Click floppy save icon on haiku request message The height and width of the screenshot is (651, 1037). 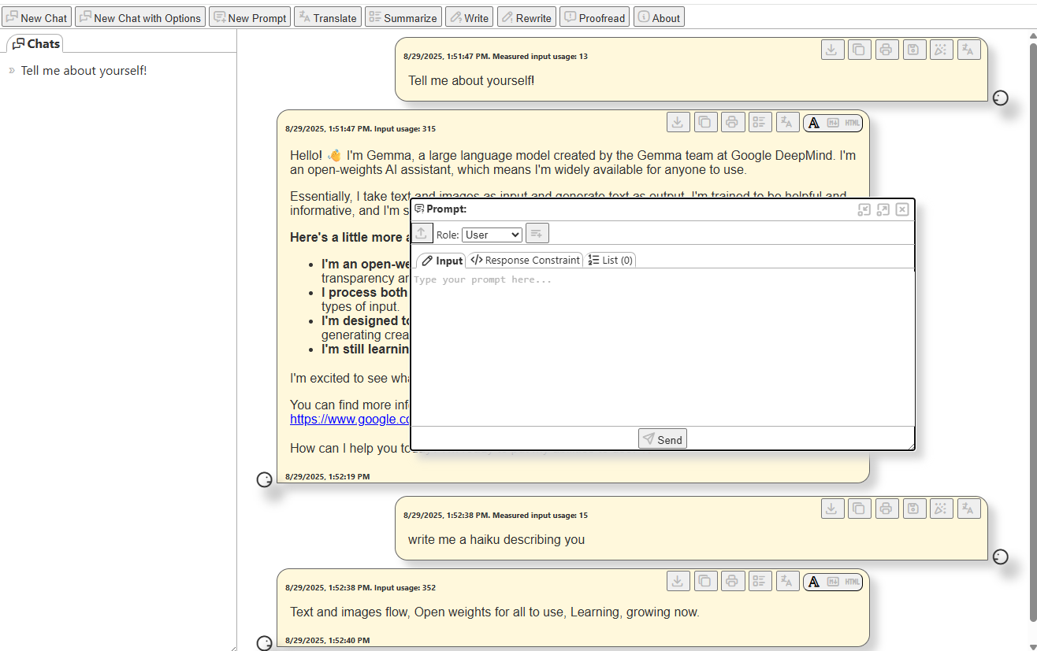click(x=913, y=509)
